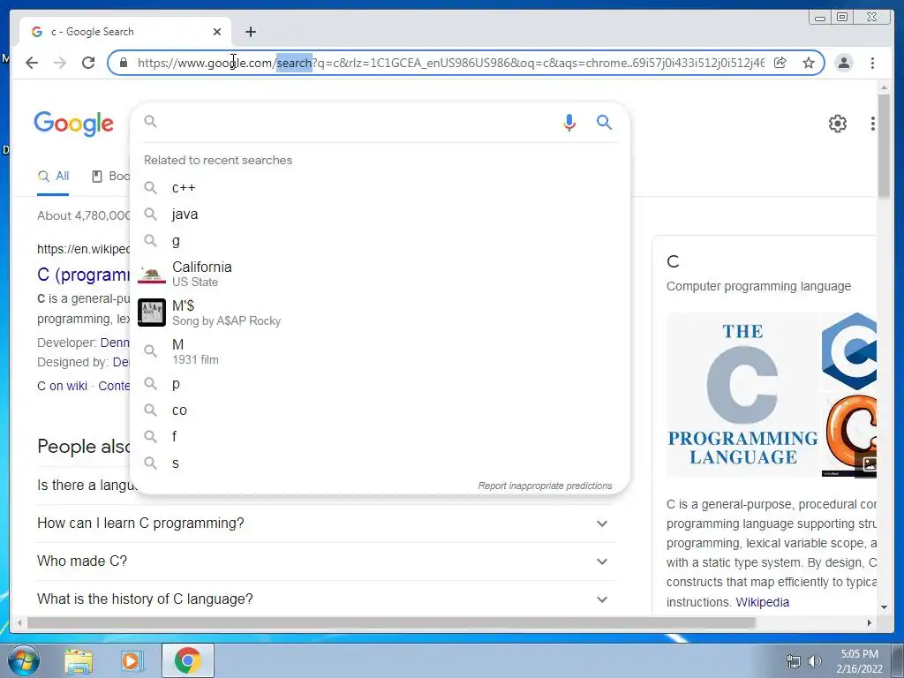Open the volume control in tray
This screenshot has width=904, height=678.
pos(815,661)
